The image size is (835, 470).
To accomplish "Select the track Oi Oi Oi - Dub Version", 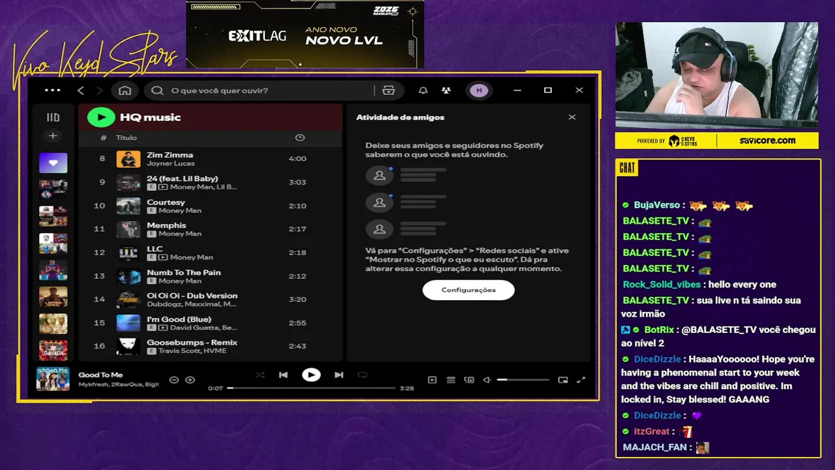I will point(192,296).
